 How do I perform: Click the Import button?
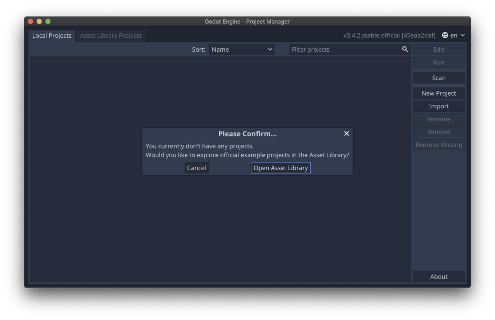tap(439, 106)
